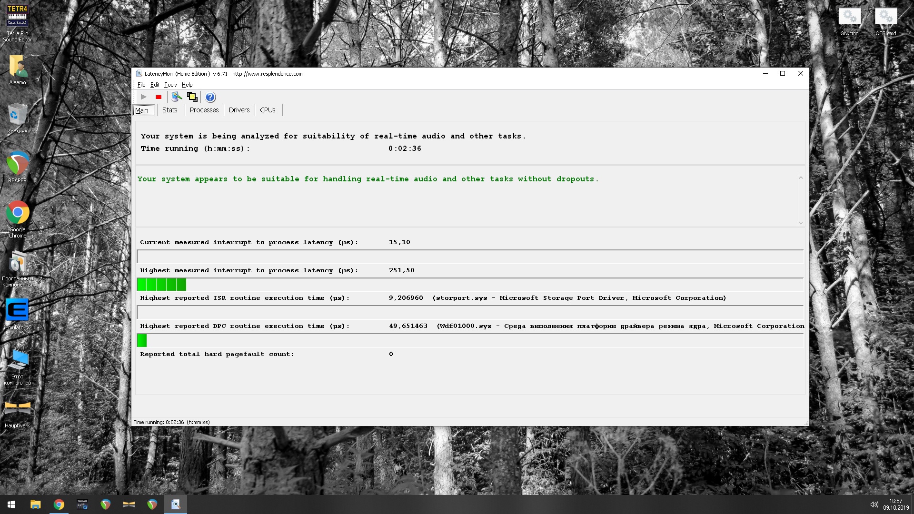
Task: Switch to the CPUs tab
Action: pyautogui.click(x=268, y=110)
